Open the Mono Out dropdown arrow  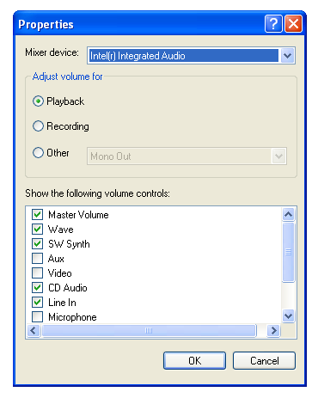278,156
